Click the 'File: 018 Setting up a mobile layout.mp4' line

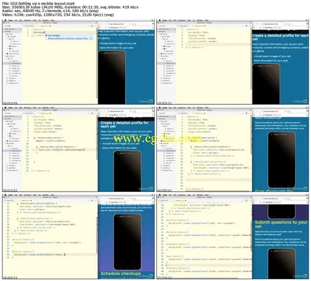38,3
